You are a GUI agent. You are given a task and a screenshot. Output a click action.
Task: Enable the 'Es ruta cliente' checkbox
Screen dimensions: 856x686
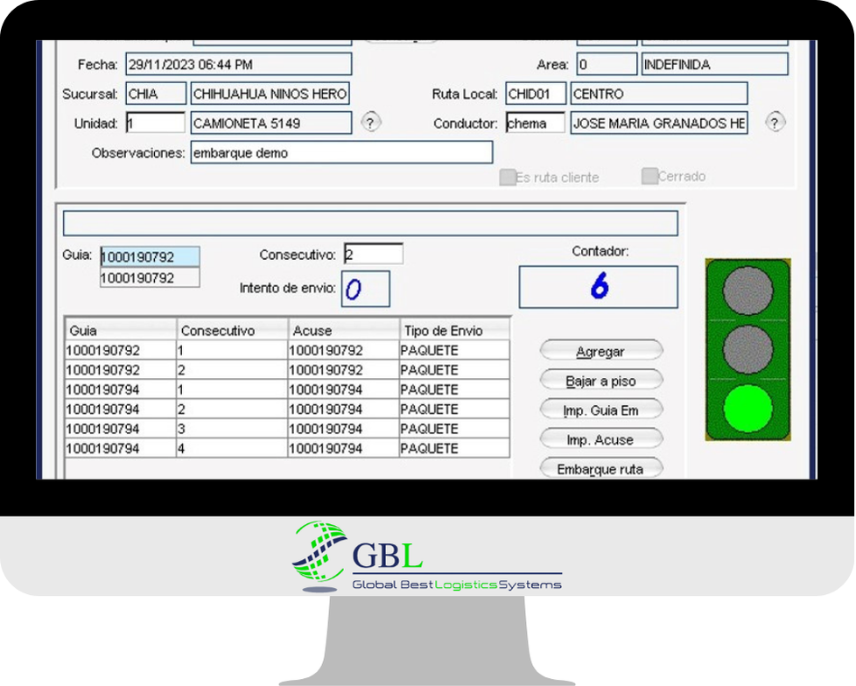(508, 177)
